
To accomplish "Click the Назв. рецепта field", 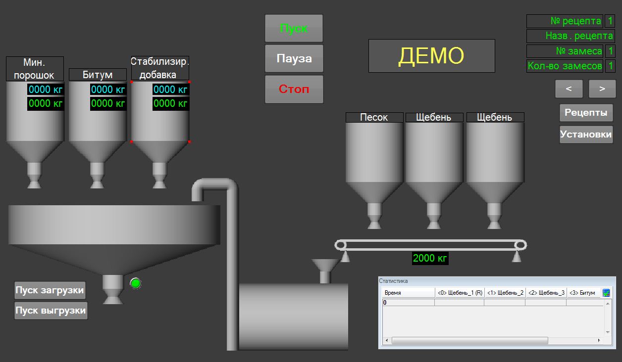I will pos(570,36).
